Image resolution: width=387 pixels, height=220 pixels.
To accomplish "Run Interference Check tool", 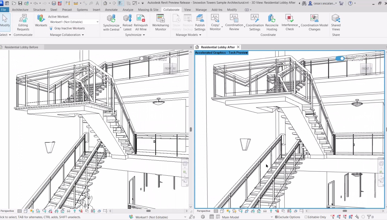I will click(x=290, y=23).
